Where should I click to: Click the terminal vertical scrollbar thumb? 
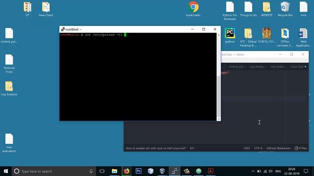(219, 96)
